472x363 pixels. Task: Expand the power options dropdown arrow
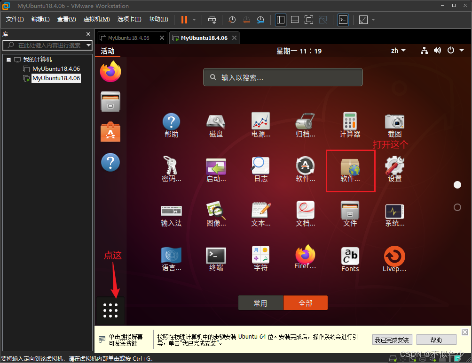[194, 20]
